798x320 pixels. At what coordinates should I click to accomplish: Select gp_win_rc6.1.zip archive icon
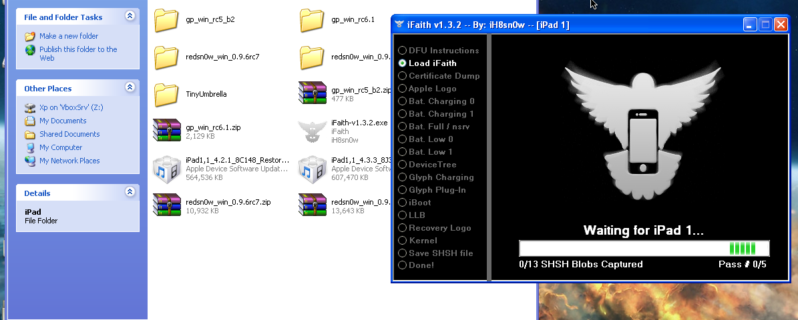[167, 130]
